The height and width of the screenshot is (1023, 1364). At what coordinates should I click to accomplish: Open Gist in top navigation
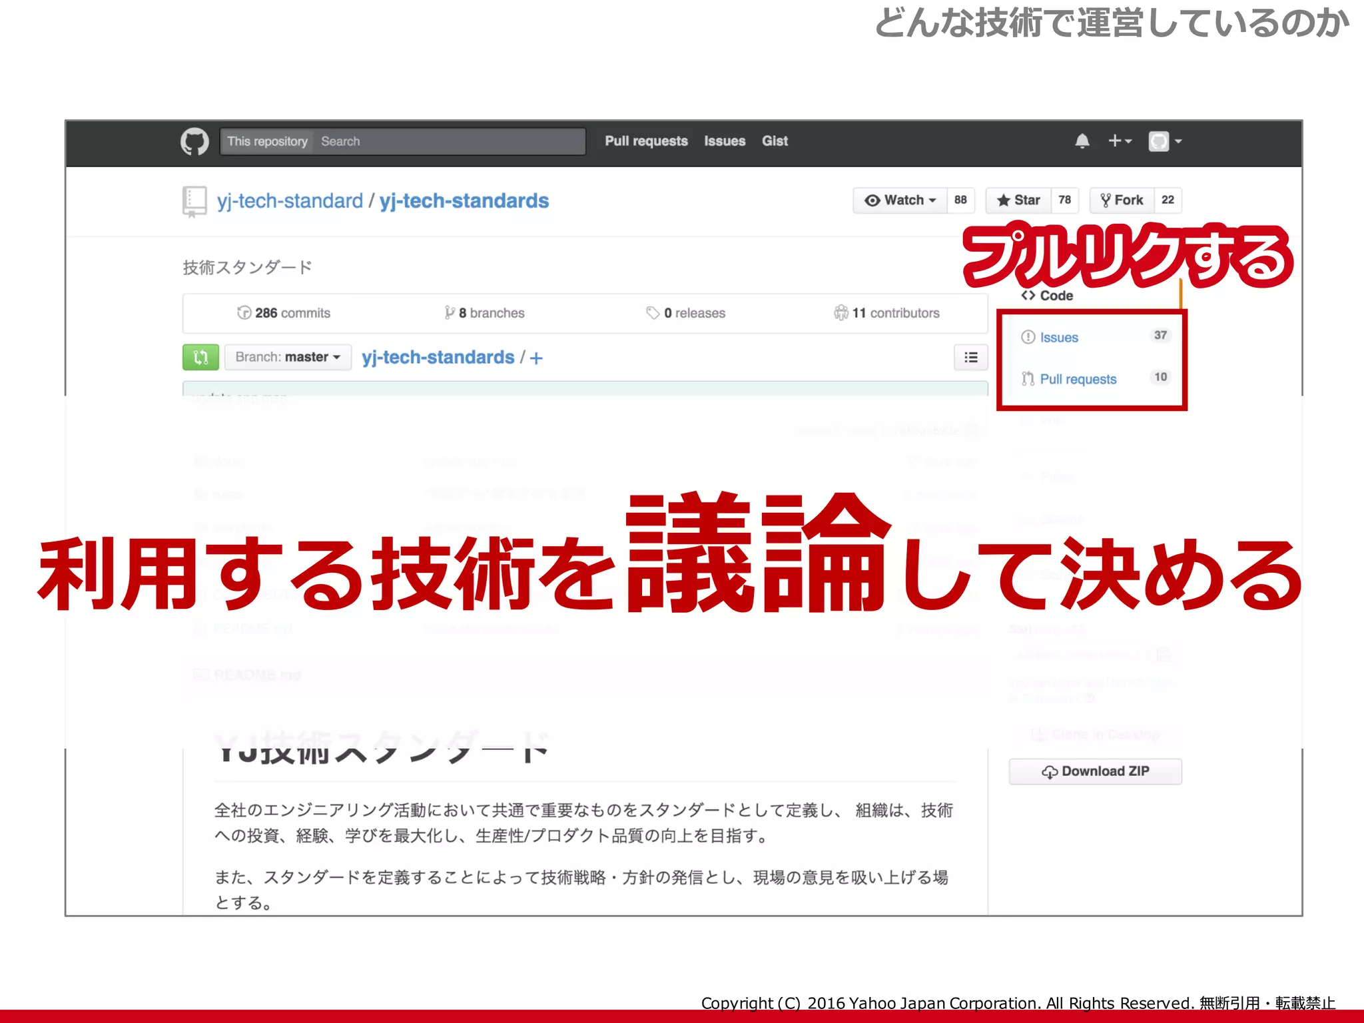pyautogui.click(x=775, y=141)
